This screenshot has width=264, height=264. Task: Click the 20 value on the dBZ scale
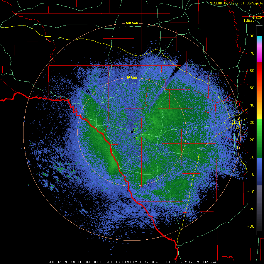pos(252,140)
